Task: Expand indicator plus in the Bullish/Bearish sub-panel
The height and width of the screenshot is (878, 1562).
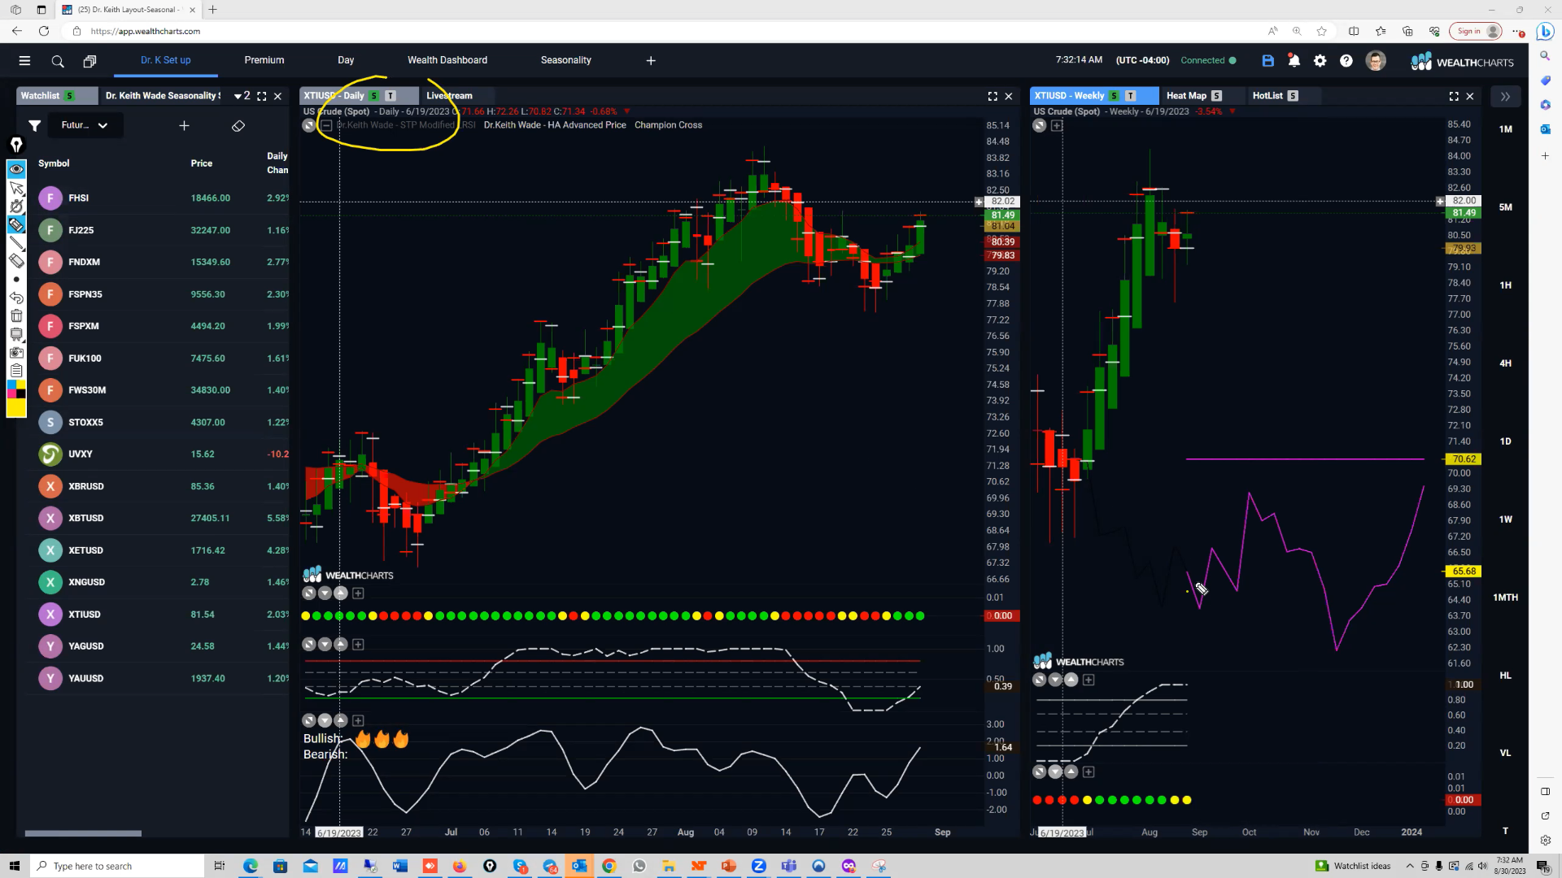Action: coord(358,721)
